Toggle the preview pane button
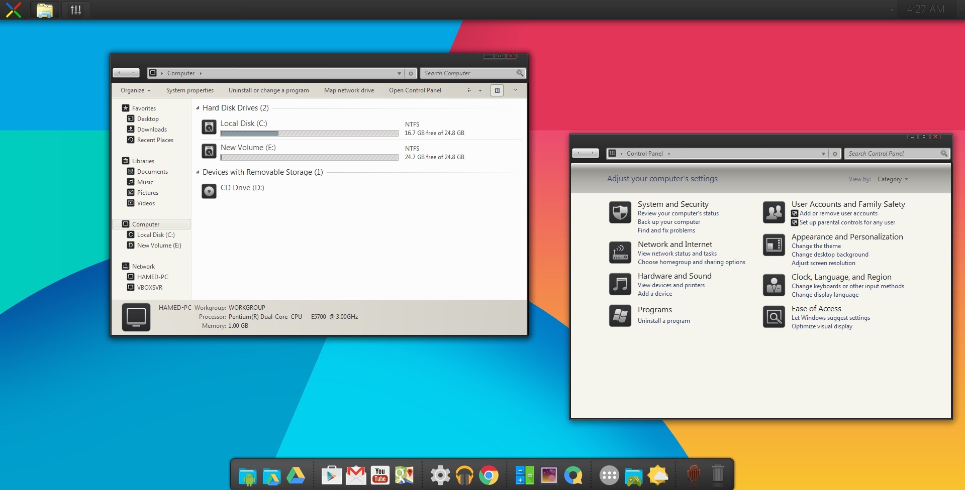Screen dimensions: 965x490 click(497, 90)
